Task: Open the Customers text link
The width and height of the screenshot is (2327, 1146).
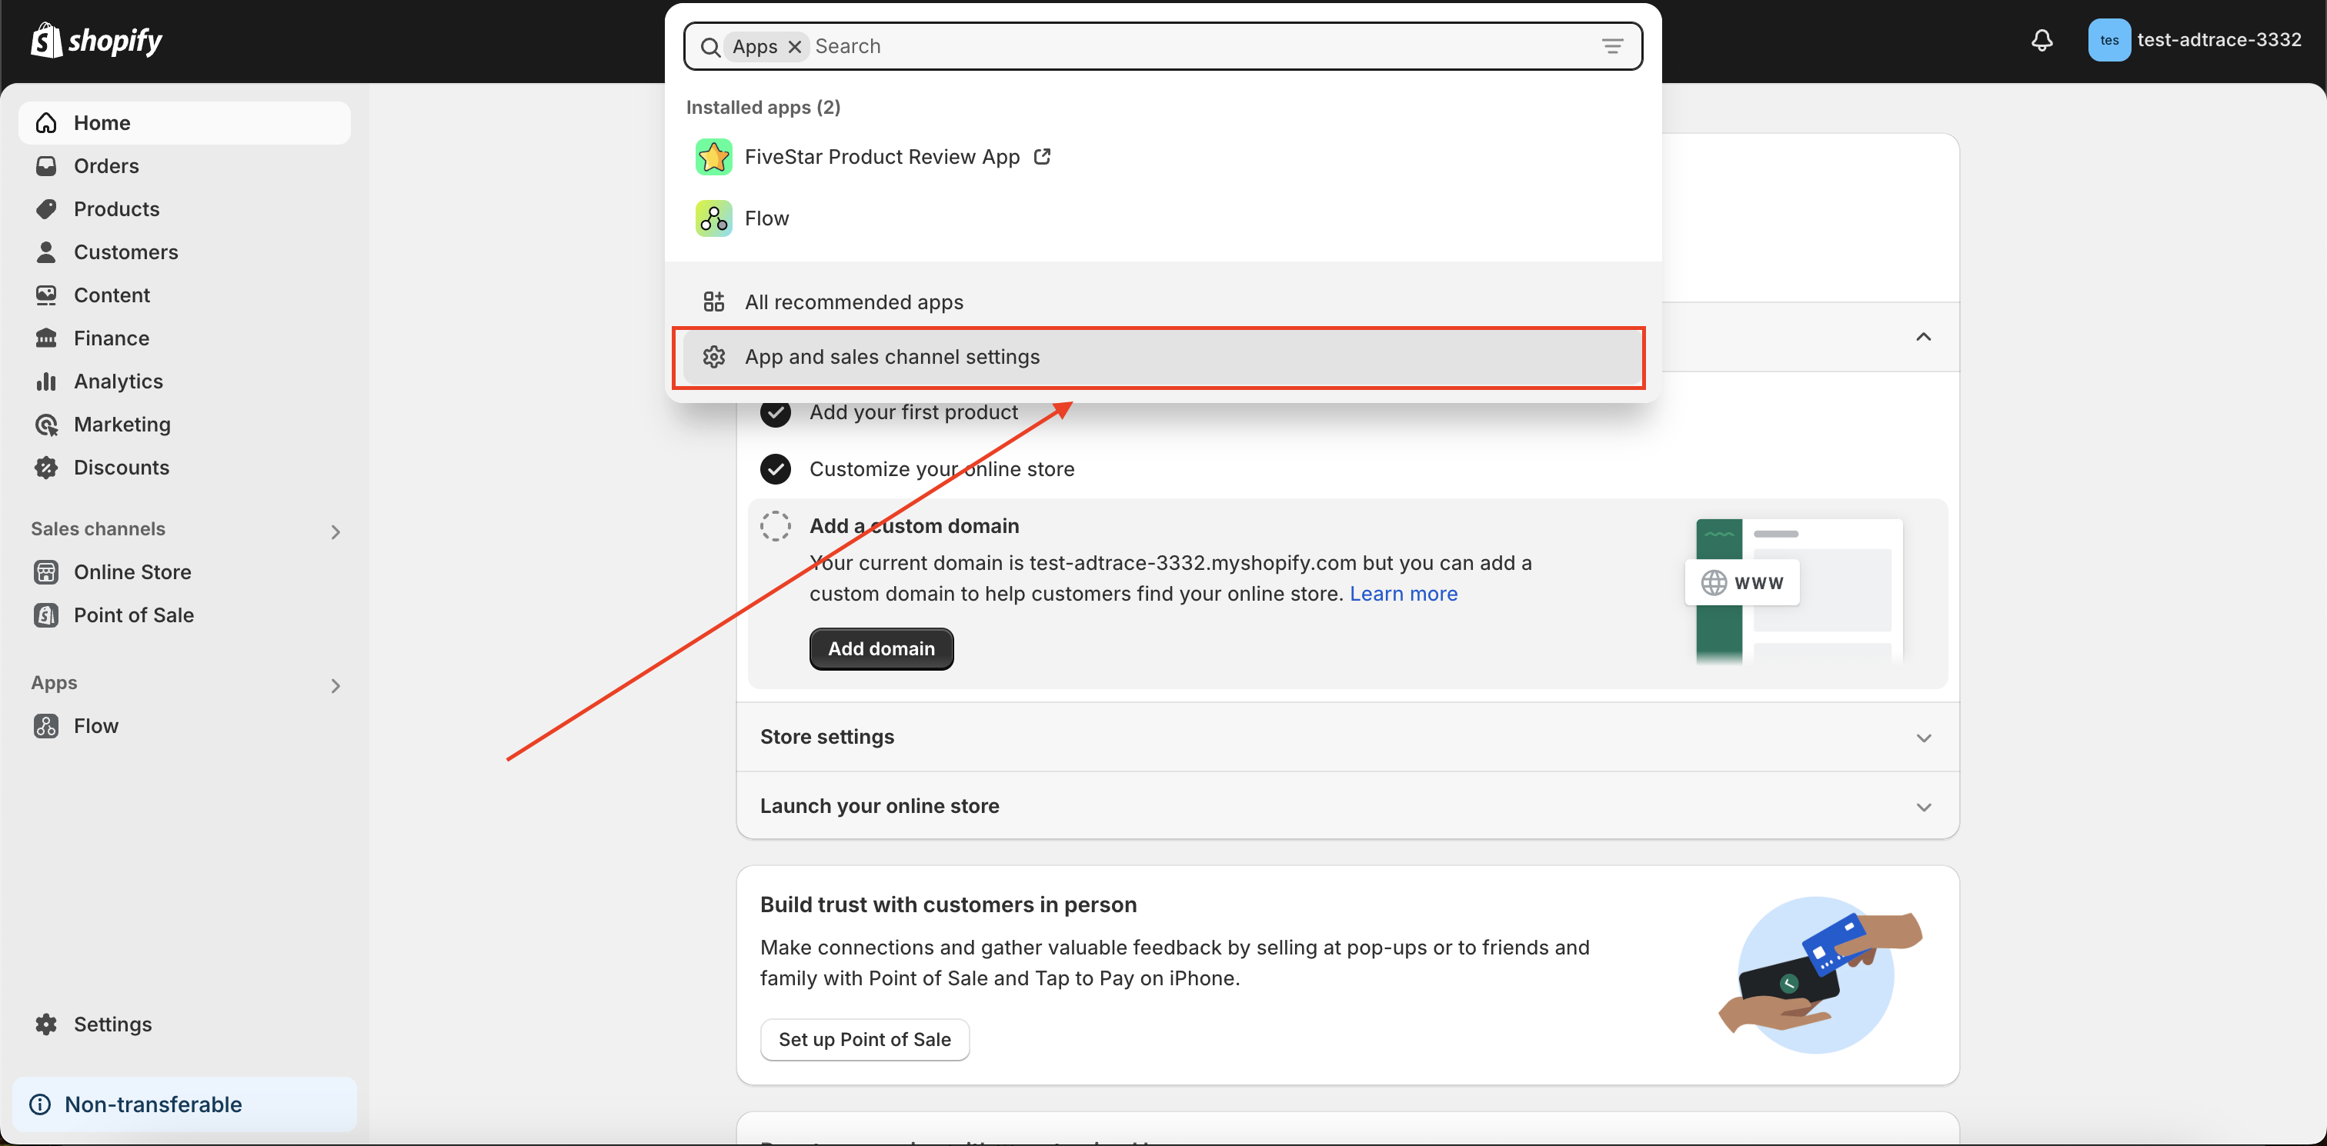Action: (x=125, y=252)
